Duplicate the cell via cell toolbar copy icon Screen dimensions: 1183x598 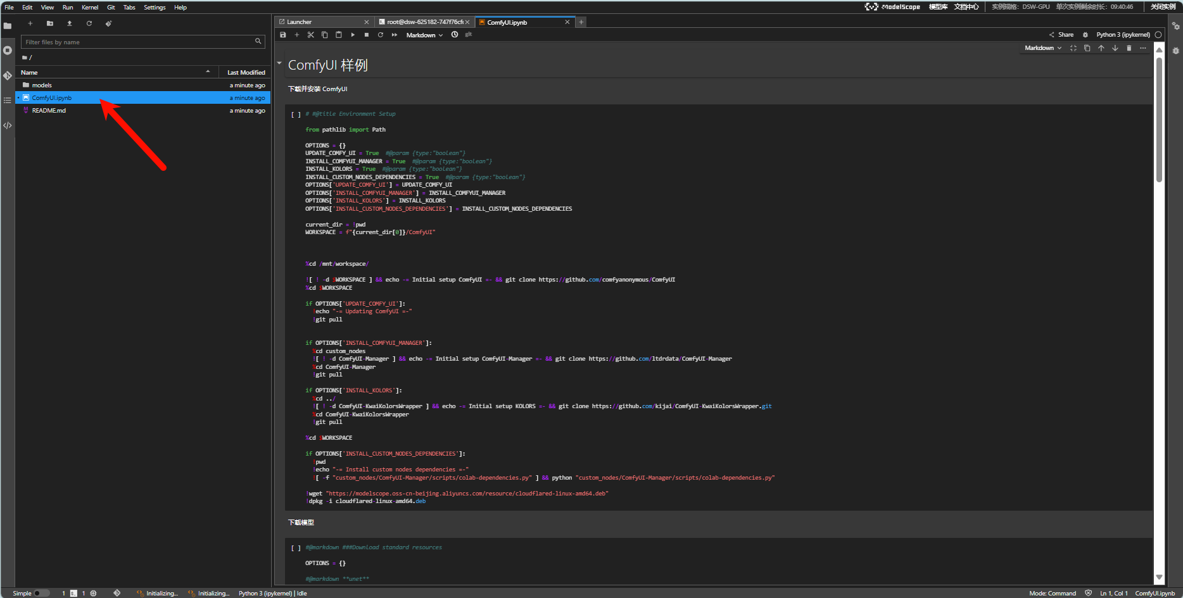tap(1087, 48)
